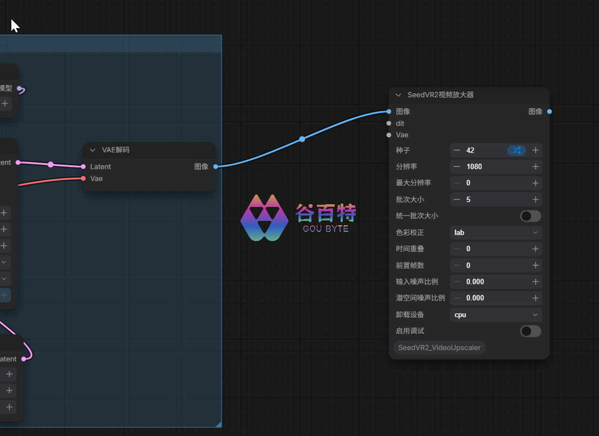
Task: Click the 图像 output socket on VAE解码 node
Action: coord(216,166)
